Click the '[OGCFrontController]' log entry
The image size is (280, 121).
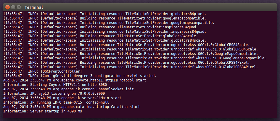(61, 71)
